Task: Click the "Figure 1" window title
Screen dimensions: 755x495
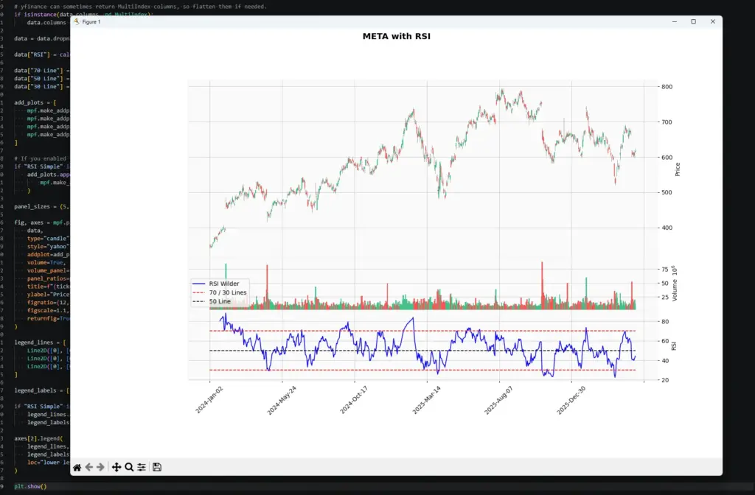Action: coord(91,21)
